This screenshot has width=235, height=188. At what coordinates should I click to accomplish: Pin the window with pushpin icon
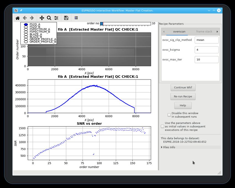point(21,10)
